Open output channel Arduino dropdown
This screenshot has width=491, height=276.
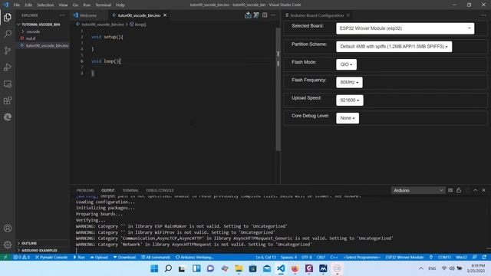pyautogui.click(x=418, y=190)
